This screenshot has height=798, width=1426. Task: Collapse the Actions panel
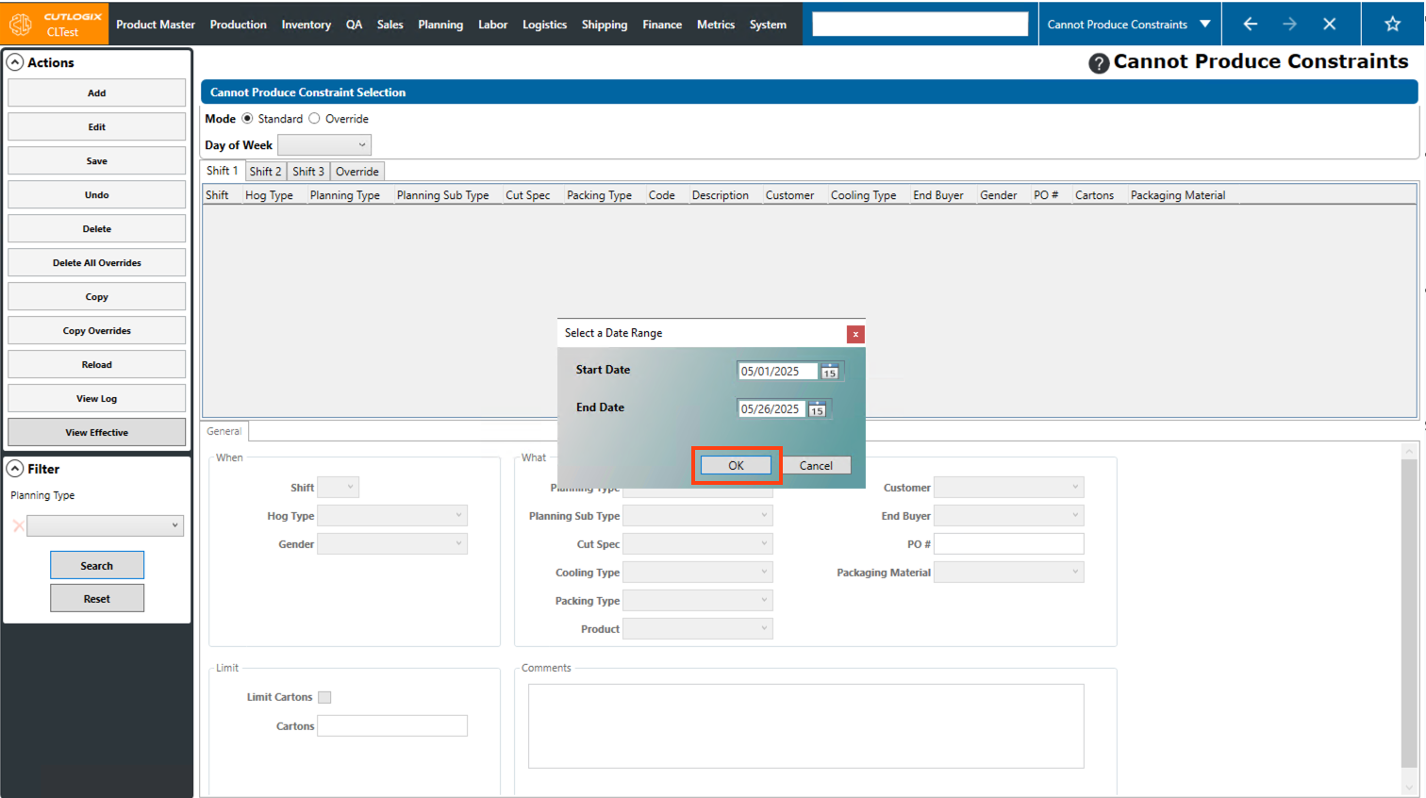tap(15, 62)
